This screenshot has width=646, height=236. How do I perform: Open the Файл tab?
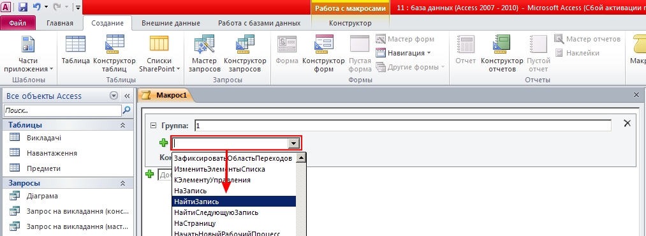tap(18, 23)
